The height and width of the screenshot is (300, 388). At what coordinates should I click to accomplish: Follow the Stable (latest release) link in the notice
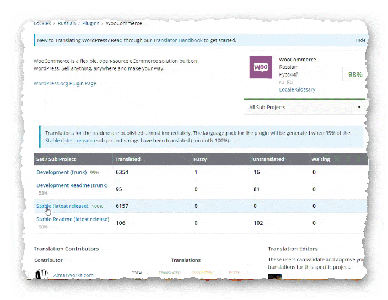pos(70,141)
